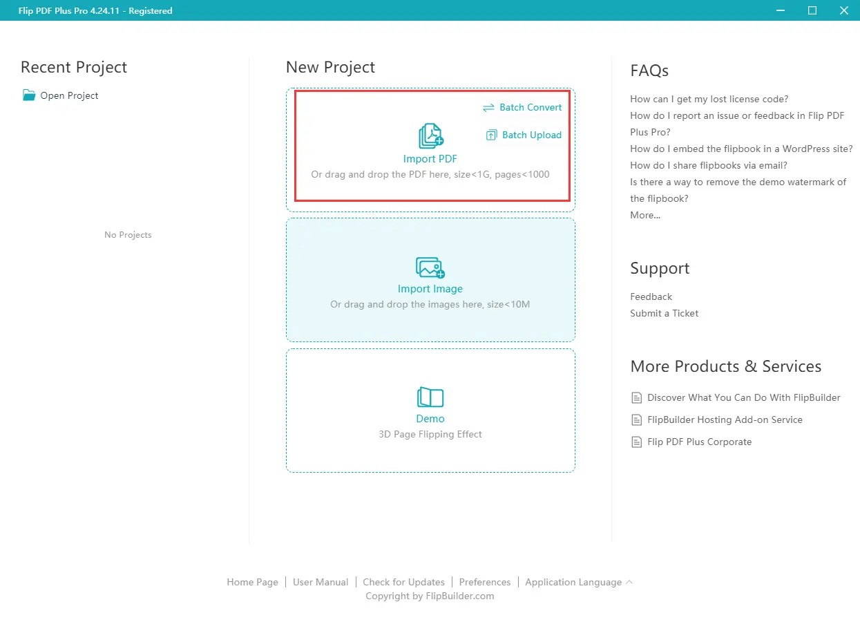Click the document icon beside Flip PDF Plus Corporate

[636, 442]
